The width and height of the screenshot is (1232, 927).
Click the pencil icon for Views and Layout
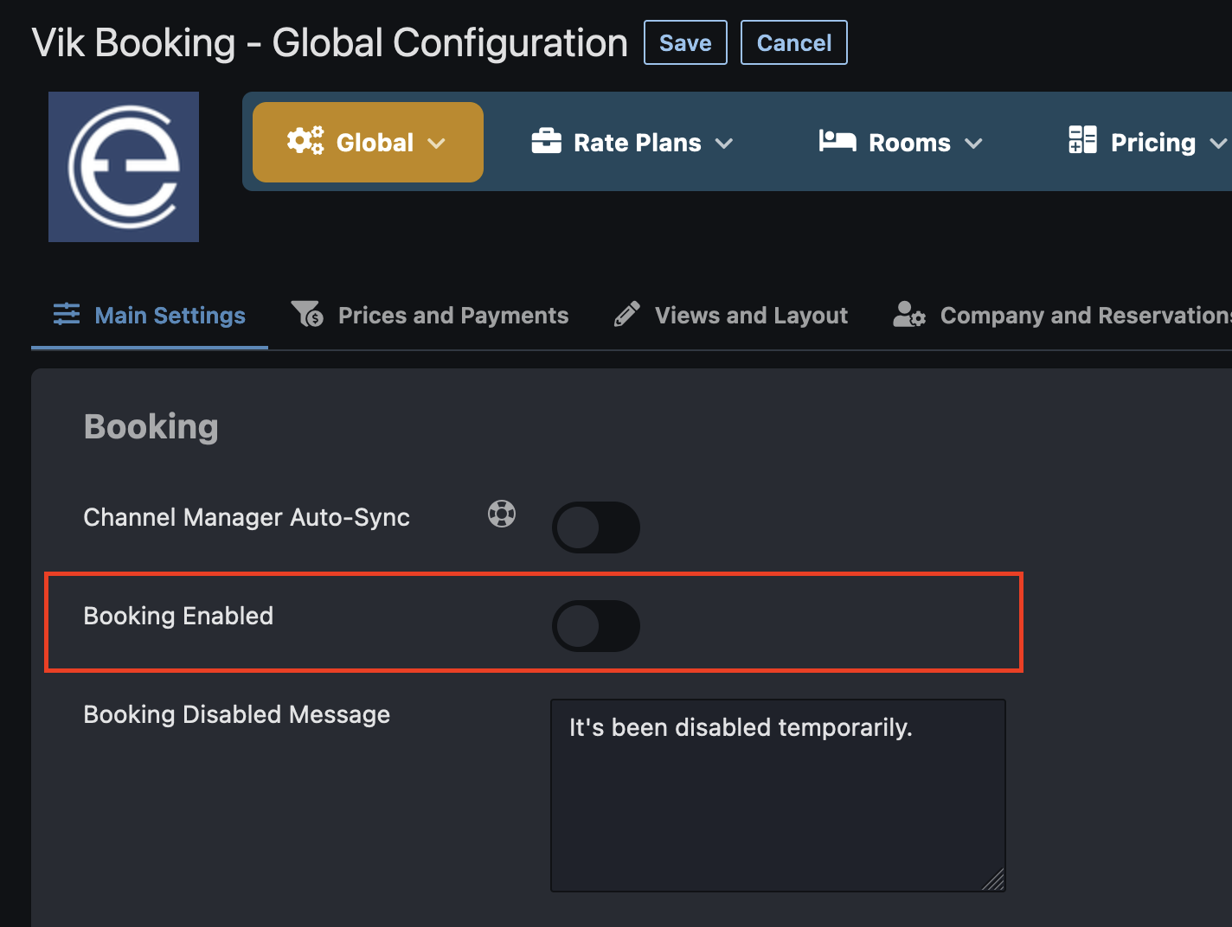[627, 314]
